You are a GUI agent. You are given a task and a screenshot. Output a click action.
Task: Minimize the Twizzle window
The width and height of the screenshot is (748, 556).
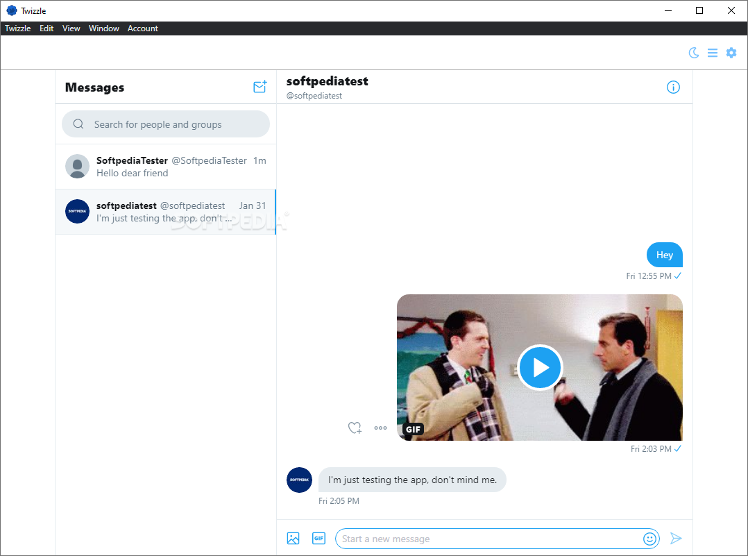point(668,10)
